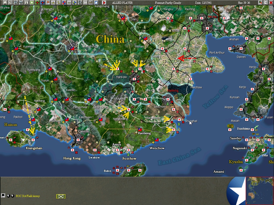Viewport: 274px width, 205px height.
Task: Click the outlined selected hex near Nanning
Action: click(x=28, y=89)
